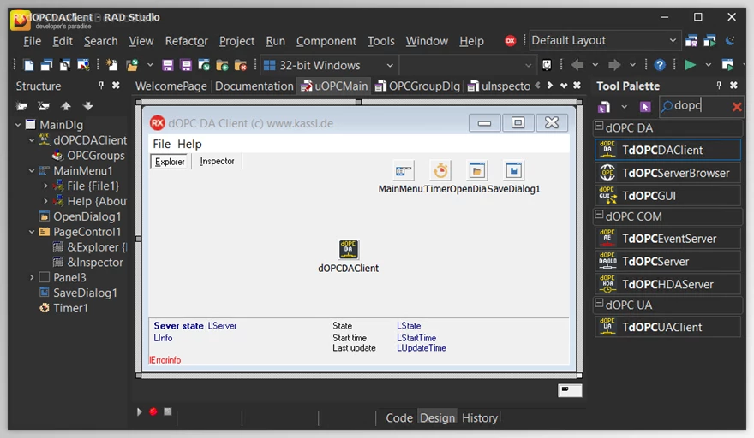Switch to the OPCGroupDlg editor tab
The height and width of the screenshot is (438, 754).
(x=418, y=86)
